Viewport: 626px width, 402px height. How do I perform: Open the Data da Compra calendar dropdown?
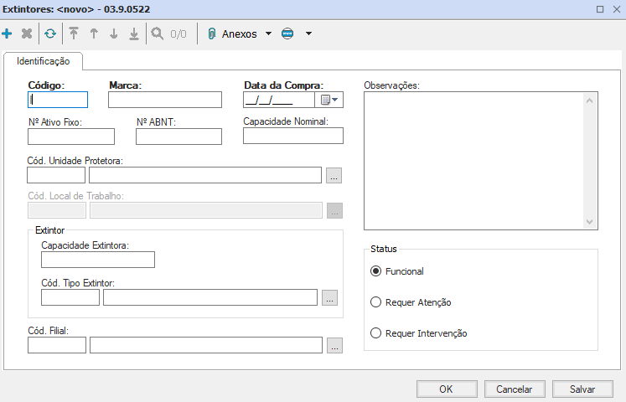tap(329, 100)
